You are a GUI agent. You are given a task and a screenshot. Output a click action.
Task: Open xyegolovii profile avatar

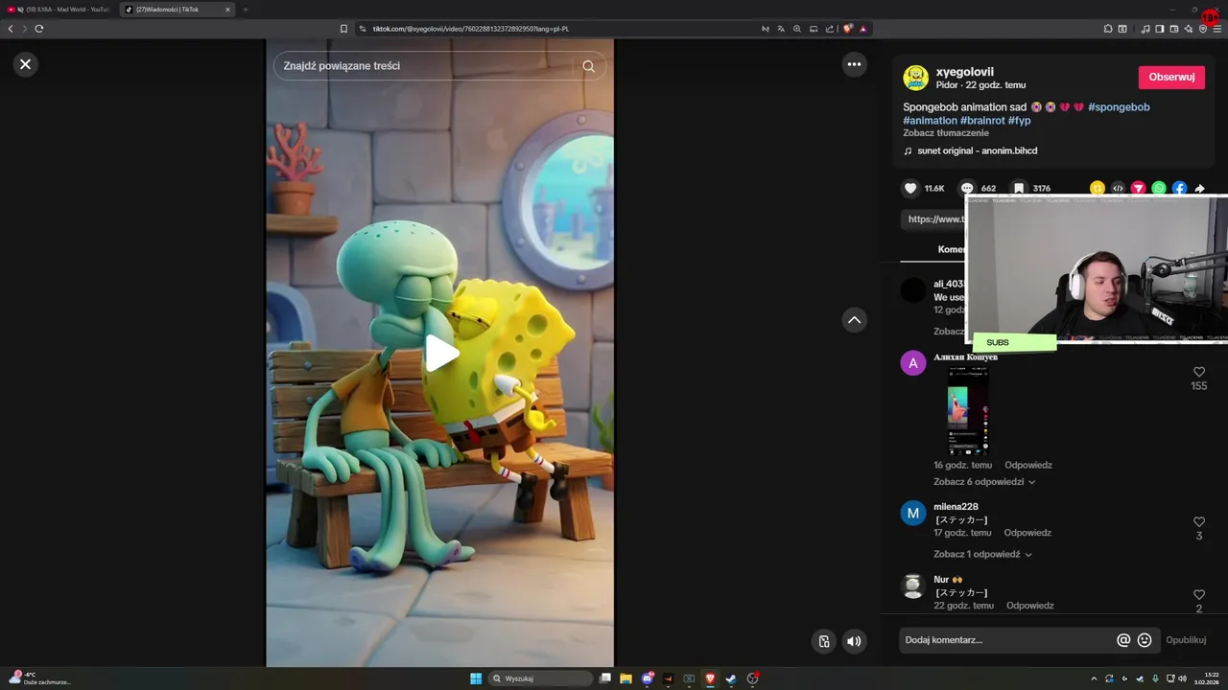point(916,78)
